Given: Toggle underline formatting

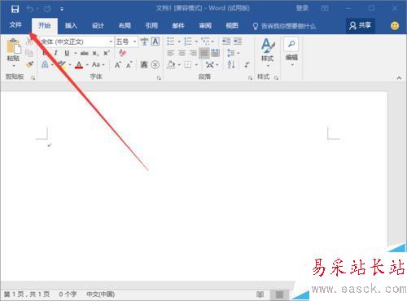Looking at the screenshot, I should 67,53.
